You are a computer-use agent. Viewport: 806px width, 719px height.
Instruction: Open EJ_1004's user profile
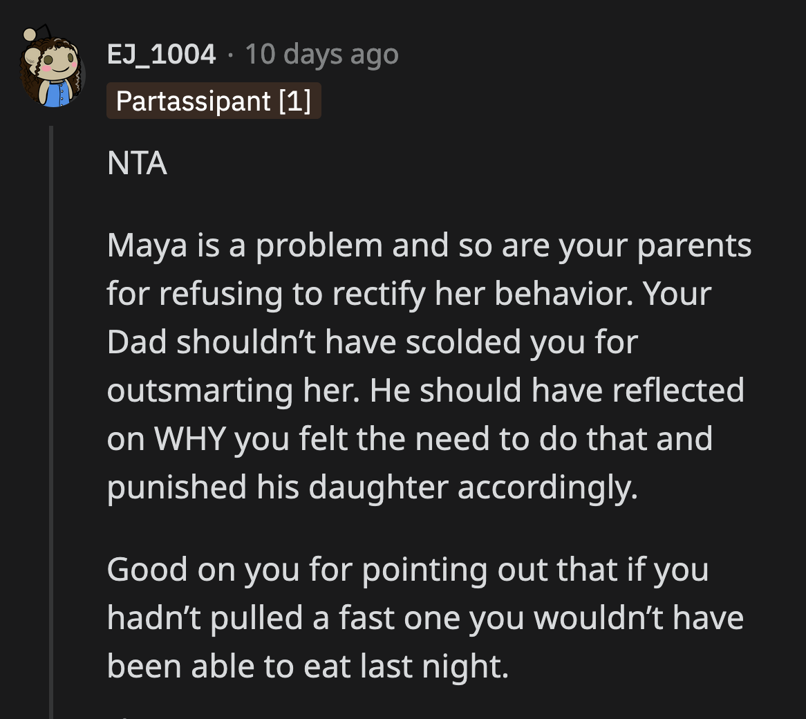click(160, 54)
